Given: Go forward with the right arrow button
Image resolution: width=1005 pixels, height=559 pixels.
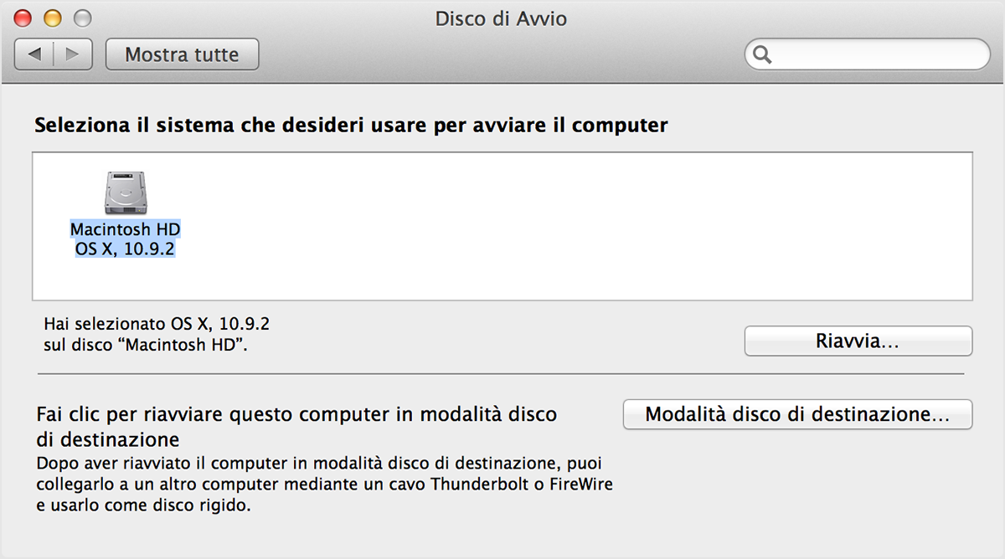Looking at the screenshot, I should tap(74, 54).
